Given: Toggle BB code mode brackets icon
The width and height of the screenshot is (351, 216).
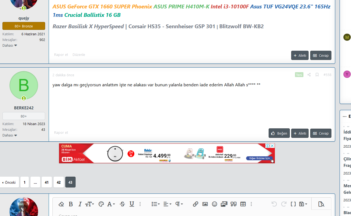Looking at the screenshot, I should pos(293,204).
